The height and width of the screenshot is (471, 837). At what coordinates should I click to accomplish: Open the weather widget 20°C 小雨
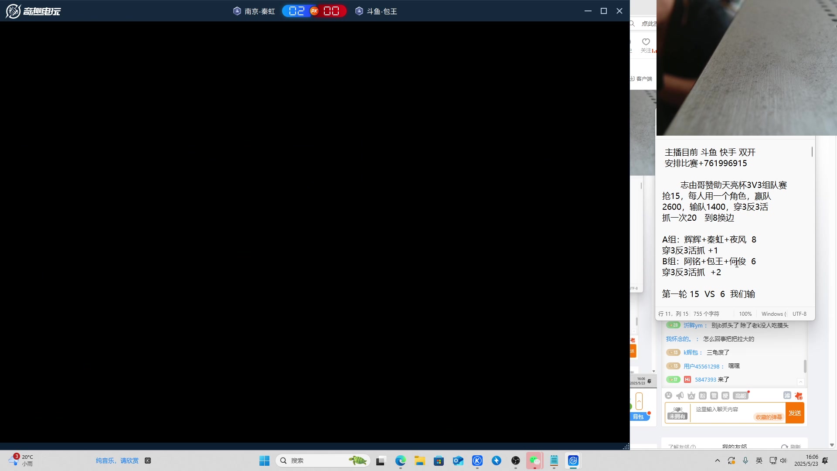(x=21, y=461)
